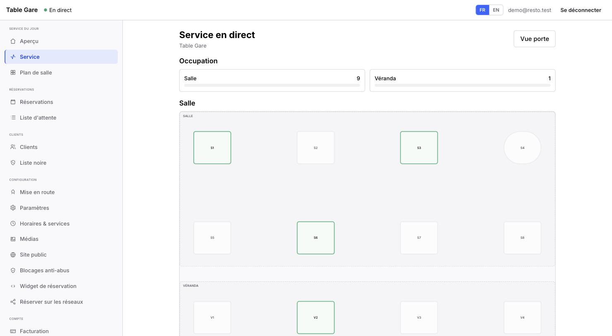This screenshot has width=612, height=336.
Task: Click the Paramètres gear icon
Action: (13, 208)
